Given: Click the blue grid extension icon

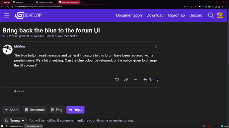Looking at the screenshot, I should click(206, 7).
